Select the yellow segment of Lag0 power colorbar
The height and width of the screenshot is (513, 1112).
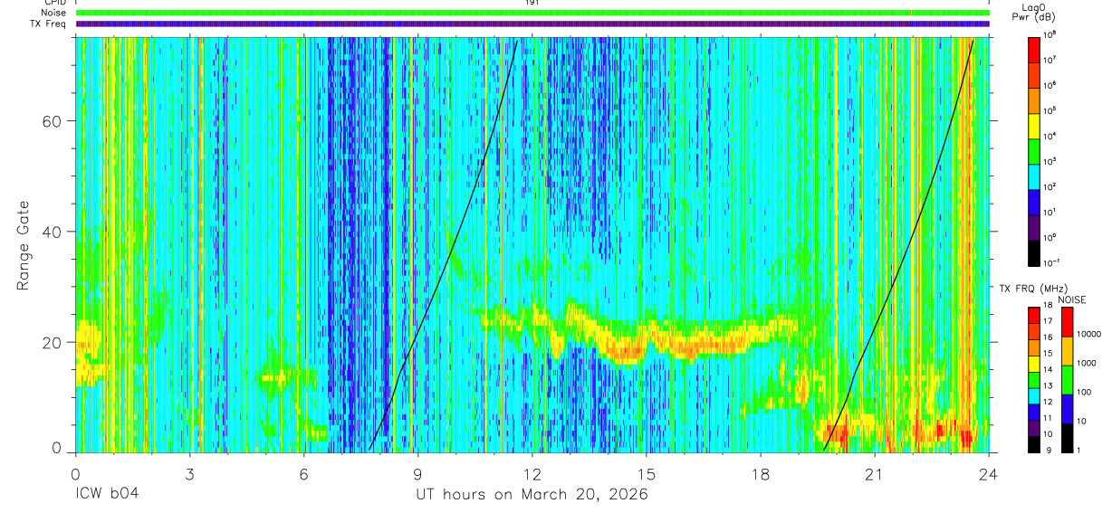tap(1034, 126)
